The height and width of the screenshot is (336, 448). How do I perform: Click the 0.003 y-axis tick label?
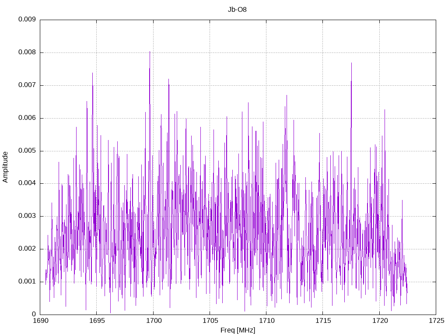27,216
